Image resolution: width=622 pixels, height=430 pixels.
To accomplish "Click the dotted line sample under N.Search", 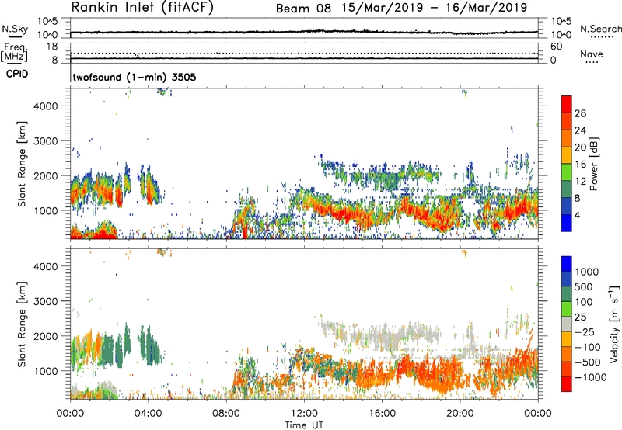I will click(601, 37).
